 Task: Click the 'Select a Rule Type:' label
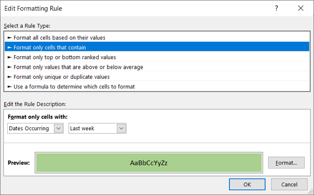[27, 26]
